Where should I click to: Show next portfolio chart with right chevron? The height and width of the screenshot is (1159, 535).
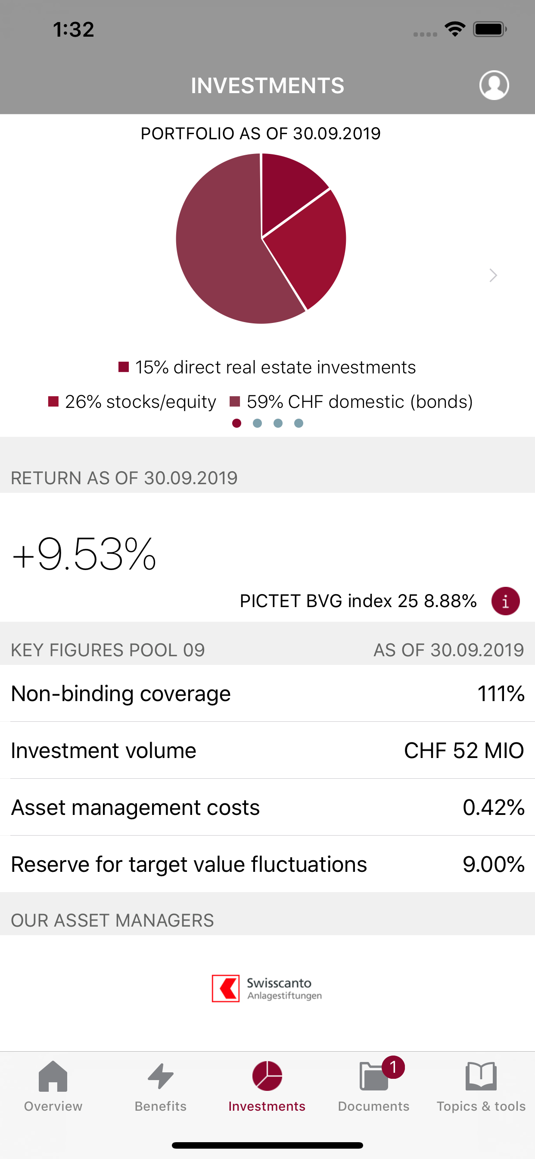click(493, 275)
